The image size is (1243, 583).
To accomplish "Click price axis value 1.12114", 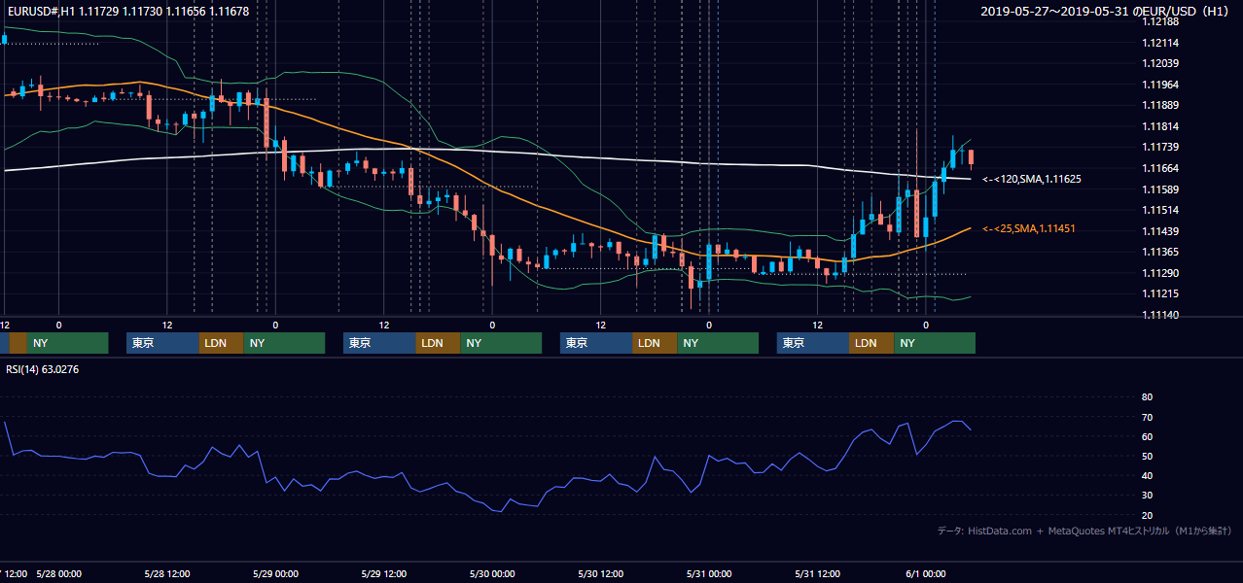I will point(1159,43).
